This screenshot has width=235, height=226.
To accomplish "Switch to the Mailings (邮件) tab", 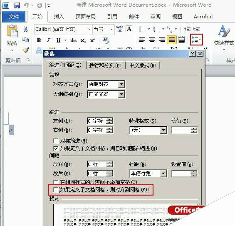I will coord(134,17).
